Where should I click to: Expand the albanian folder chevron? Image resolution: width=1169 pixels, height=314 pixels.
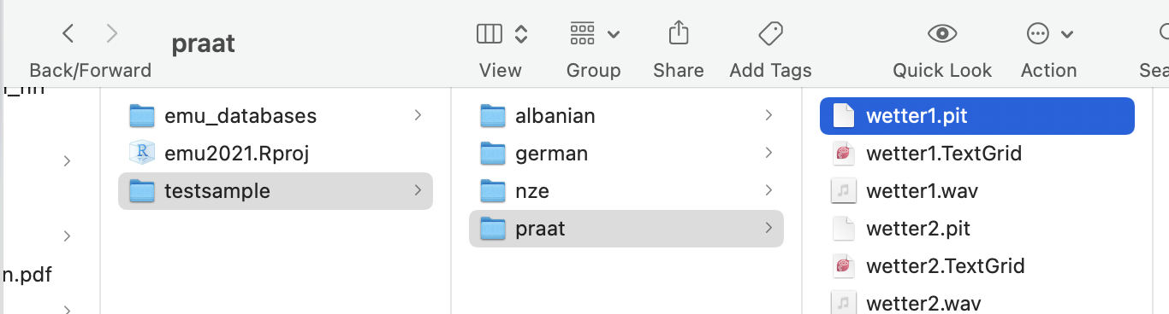point(768,115)
